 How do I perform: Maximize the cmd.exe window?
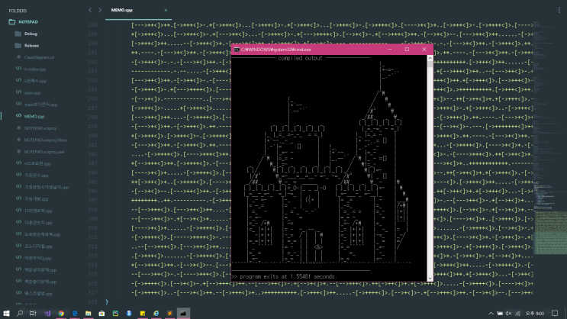click(407, 49)
